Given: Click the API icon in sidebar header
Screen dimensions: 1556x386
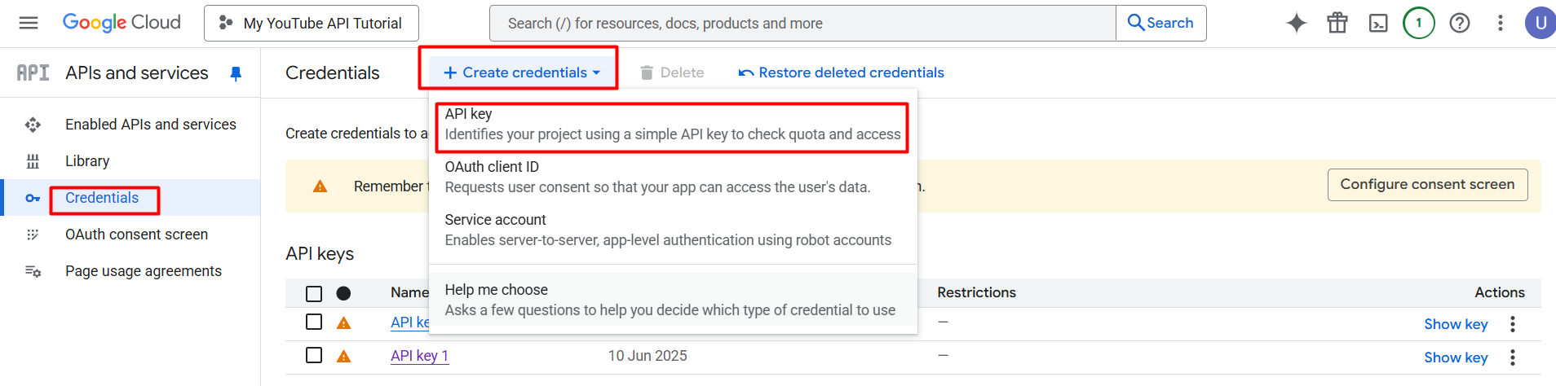Looking at the screenshot, I should click(x=33, y=73).
